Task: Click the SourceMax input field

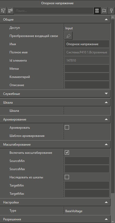Action: point(87,169)
